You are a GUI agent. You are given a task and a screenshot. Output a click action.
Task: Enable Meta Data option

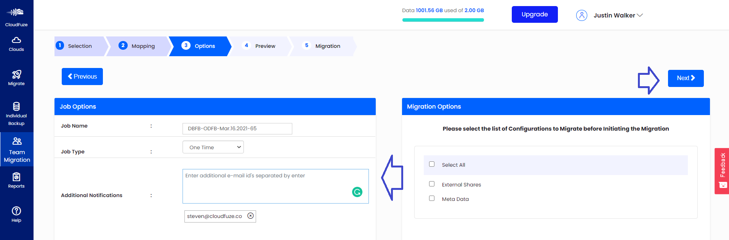(x=432, y=198)
